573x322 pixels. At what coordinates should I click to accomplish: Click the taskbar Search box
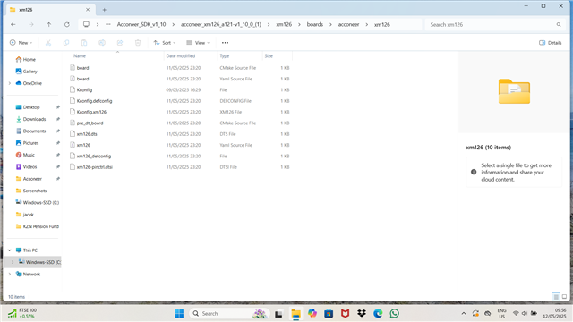click(229, 314)
